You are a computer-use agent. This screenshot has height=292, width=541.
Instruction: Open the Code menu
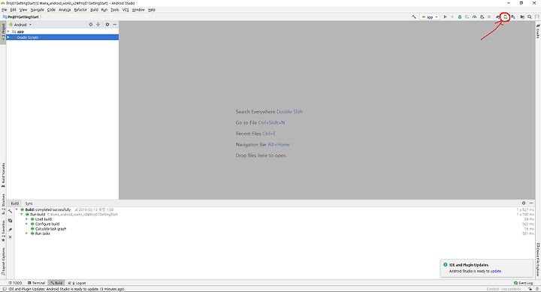point(51,10)
